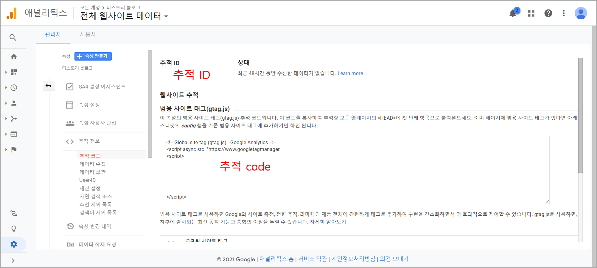
Task: Select 검색어 제외 목록 submenu item
Action: tap(98, 212)
